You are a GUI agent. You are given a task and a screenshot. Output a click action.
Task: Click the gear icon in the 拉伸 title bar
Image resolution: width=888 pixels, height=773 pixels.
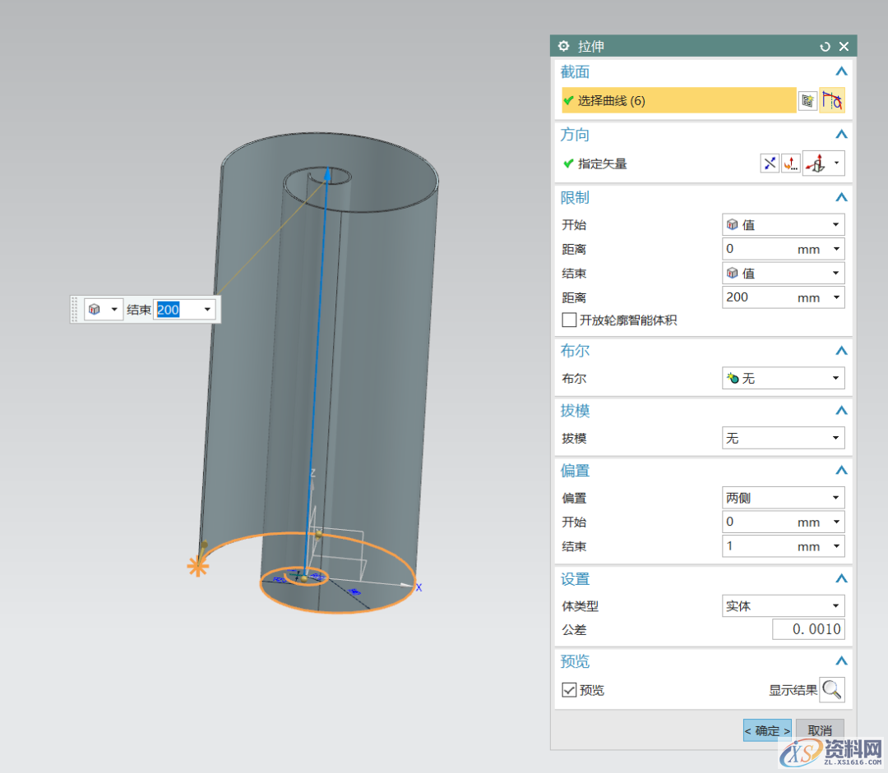coord(563,47)
